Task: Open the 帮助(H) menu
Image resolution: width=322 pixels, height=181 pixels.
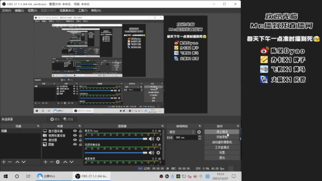Action: click(x=96, y=11)
